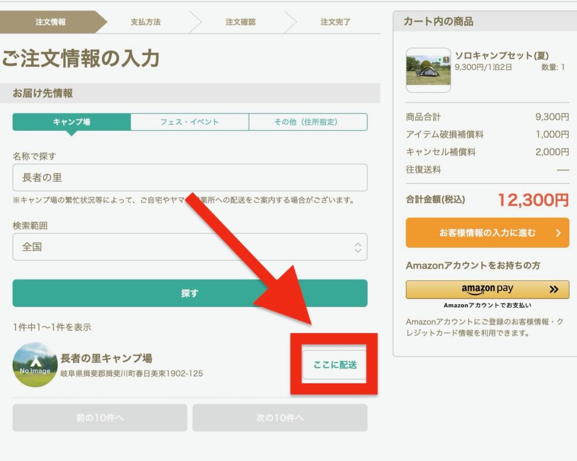Open the その他（住所指定） tab
The width and height of the screenshot is (577, 461).
308,122
